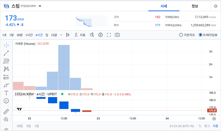Show the 30일 date range
Image resolution: width=221 pixels, height=131 pixels.
tap(20, 126)
